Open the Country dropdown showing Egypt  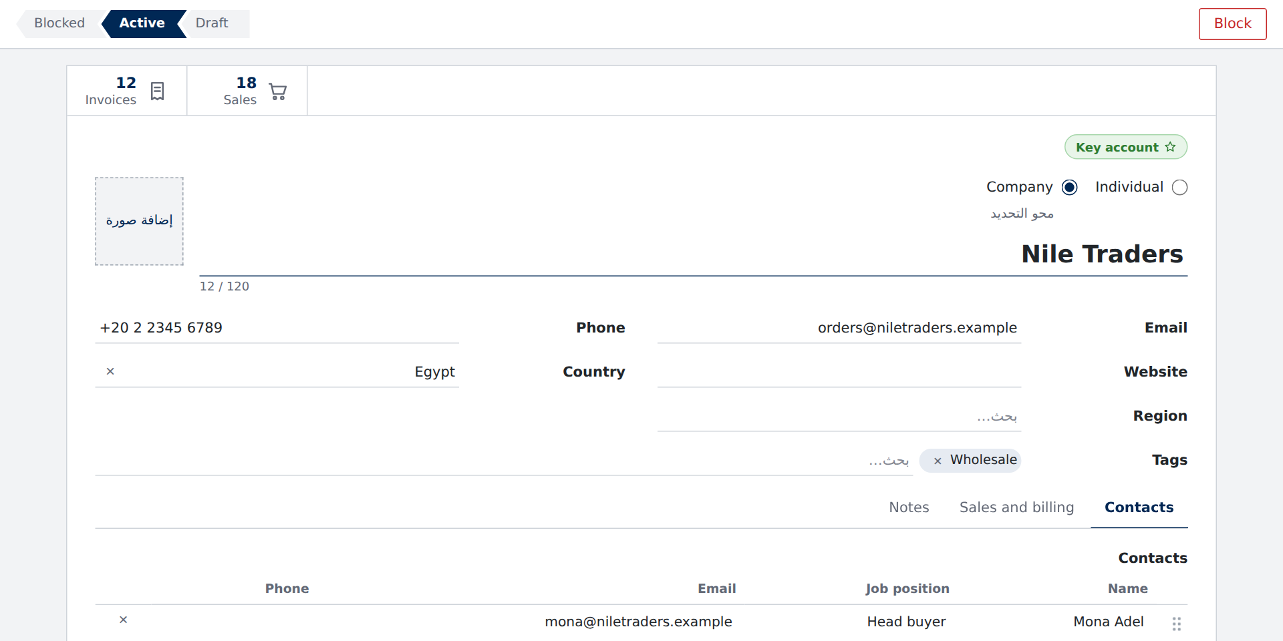(277, 371)
